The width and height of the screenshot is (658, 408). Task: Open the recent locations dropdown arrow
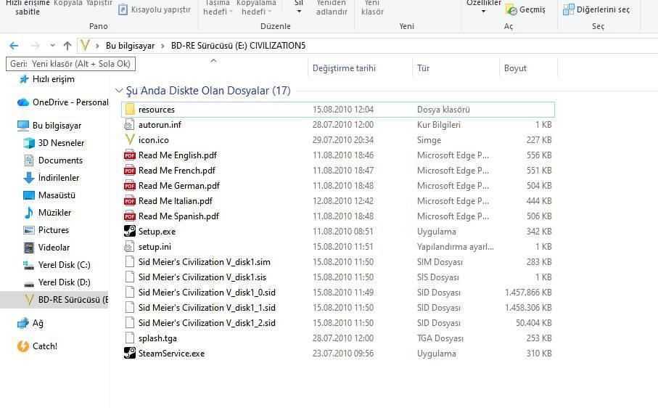tap(52, 45)
